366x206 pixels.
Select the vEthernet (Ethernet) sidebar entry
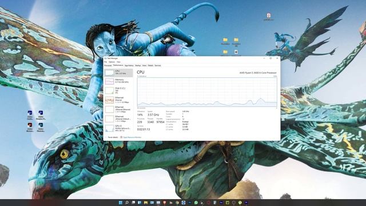point(118,109)
